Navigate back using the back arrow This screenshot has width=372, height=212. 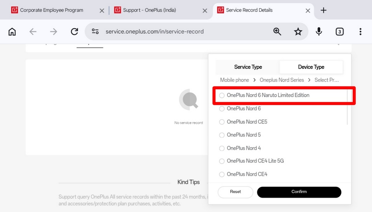pos(33,31)
